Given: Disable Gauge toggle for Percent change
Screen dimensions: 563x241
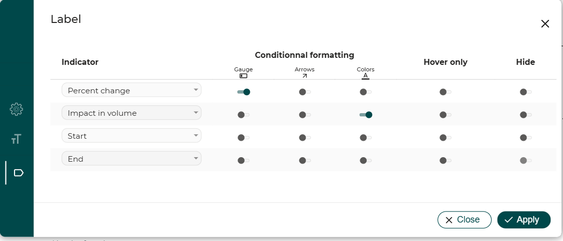Looking at the screenshot, I should point(243,92).
